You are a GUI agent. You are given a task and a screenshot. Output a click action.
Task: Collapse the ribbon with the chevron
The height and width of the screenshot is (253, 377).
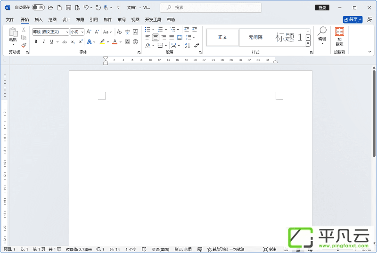click(x=370, y=52)
